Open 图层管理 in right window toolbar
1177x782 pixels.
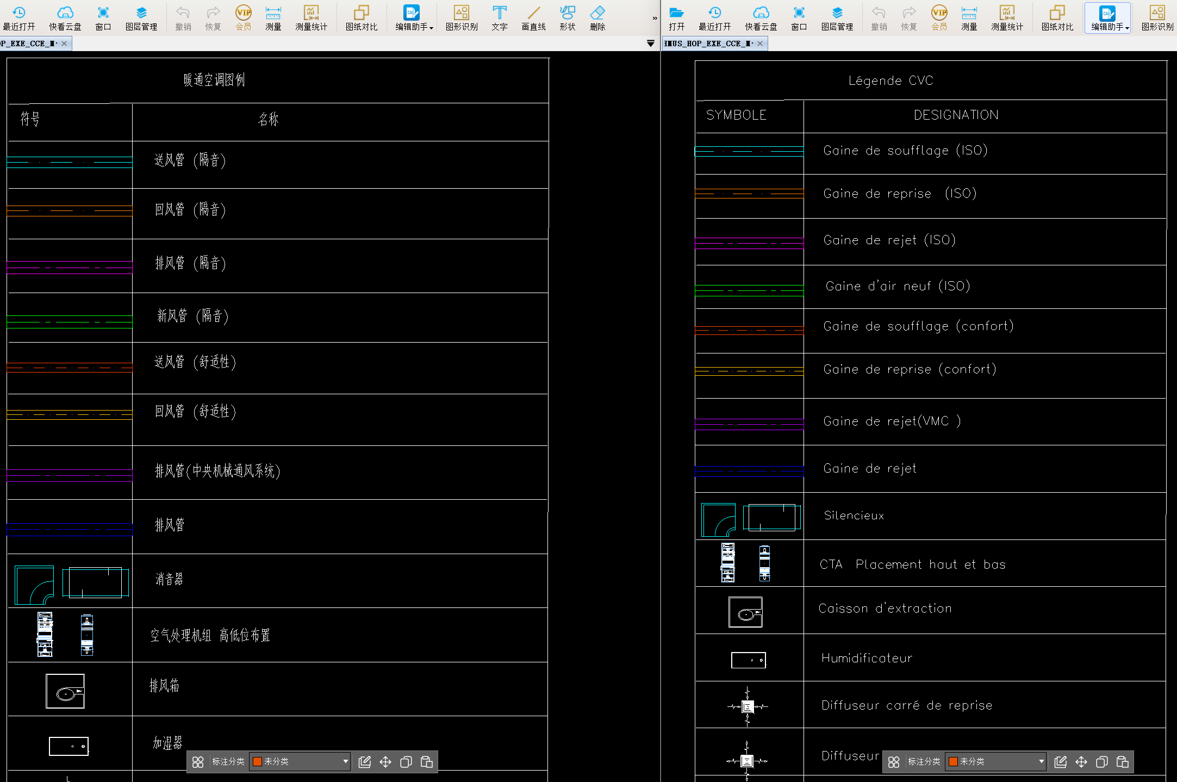[837, 18]
